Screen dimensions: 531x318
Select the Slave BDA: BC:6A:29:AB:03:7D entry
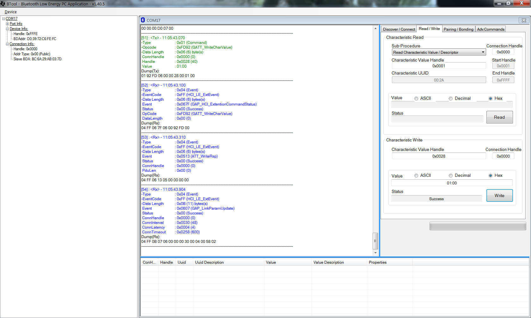click(37, 59)
